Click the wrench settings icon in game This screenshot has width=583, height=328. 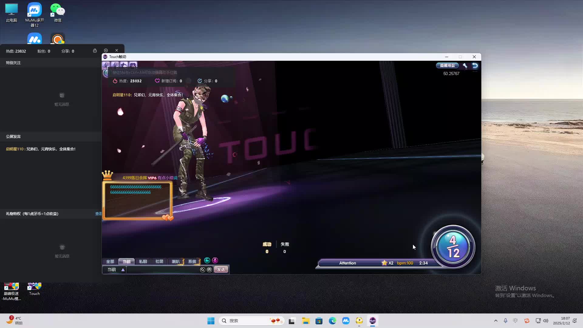[465, 66]
